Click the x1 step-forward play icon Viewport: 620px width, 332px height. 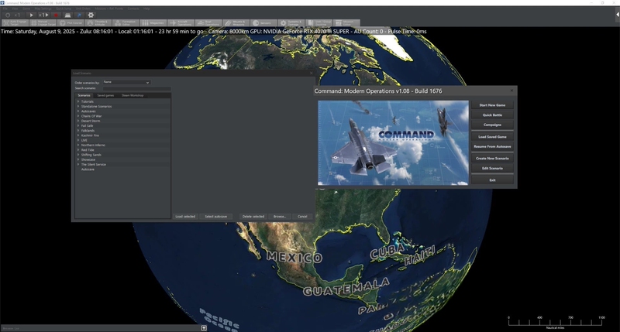[43, 15]
